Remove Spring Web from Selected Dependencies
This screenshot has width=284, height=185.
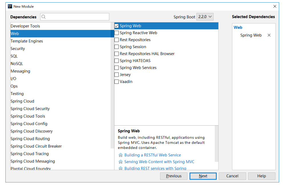[269, 35]
